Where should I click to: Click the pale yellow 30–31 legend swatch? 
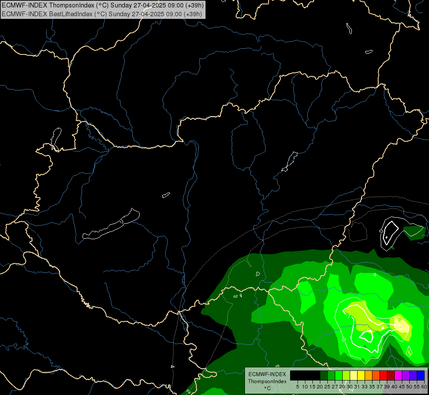(x=354, y=375)
